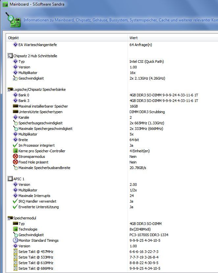Click green chip icon for Kerne pro Speicher-Controller
The width and height of the screenshot is (218, 273).
pos(15,151)
